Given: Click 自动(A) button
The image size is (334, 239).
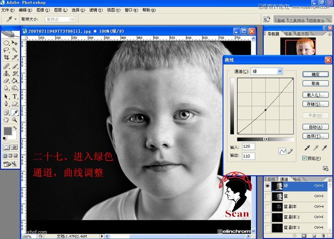Looking at the screenshot, I should [x=315, y=127].
